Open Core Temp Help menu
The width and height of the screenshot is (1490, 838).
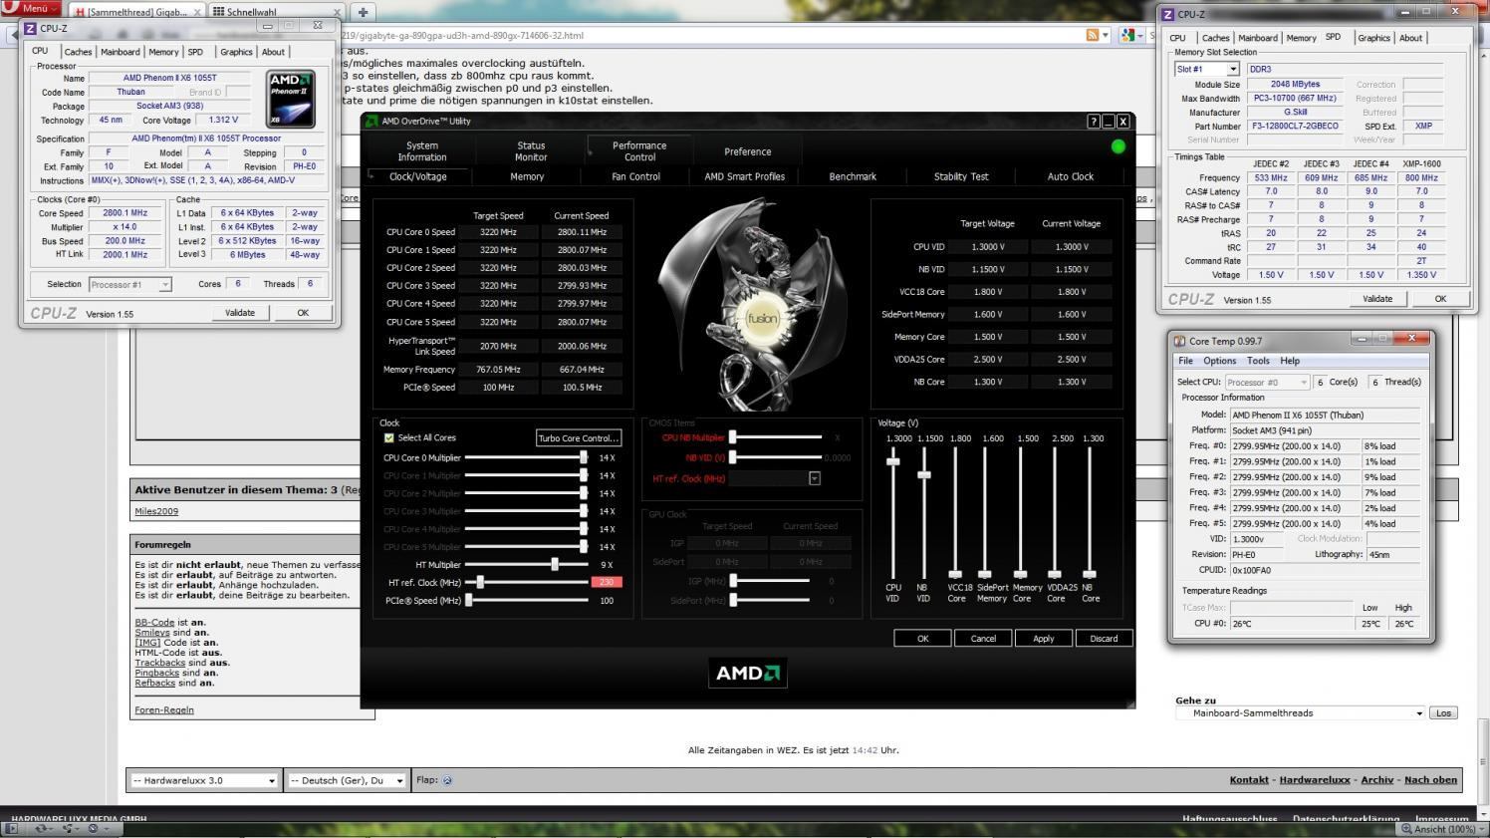pyautogui.click(x=1290, y=361)
